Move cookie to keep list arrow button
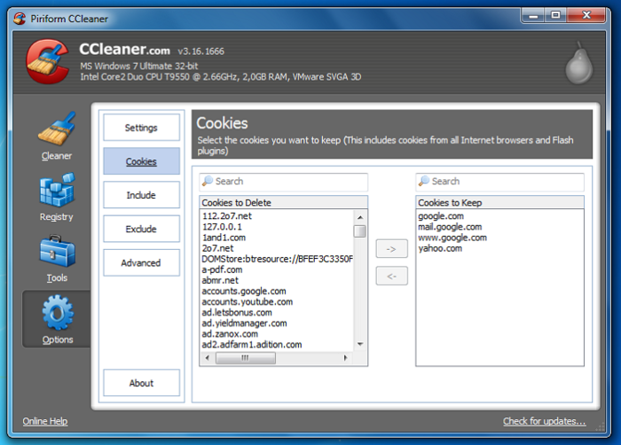 (391, 249)
